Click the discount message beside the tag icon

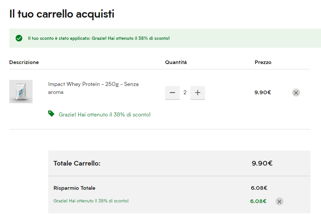tap(105, 114)
